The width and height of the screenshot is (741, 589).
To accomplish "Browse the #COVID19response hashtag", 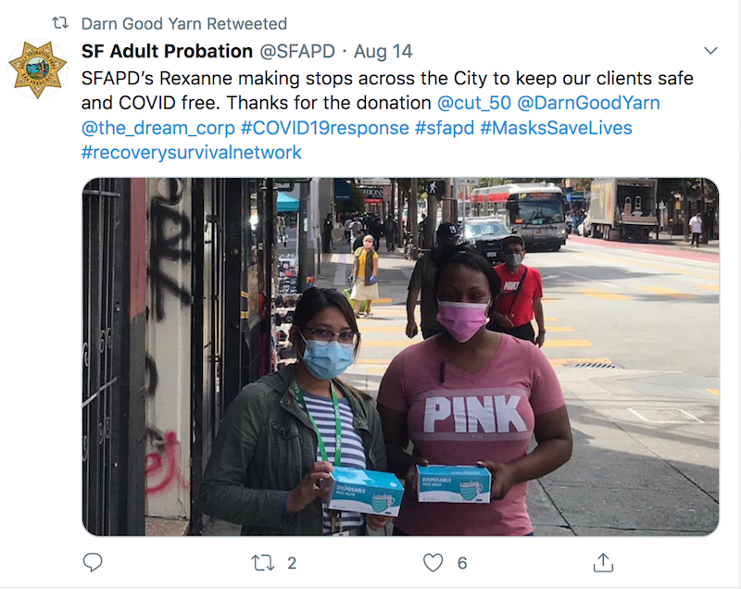I will pyautogui.click(x=325, y=128).
